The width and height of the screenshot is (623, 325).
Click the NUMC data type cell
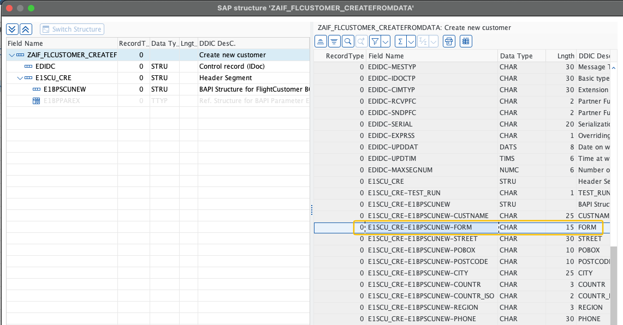coord(521,170)
